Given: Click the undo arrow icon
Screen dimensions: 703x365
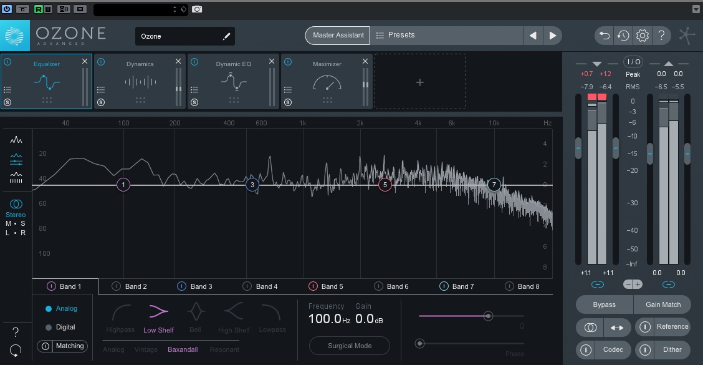Looking at the screenshot, I should point(605,36).
